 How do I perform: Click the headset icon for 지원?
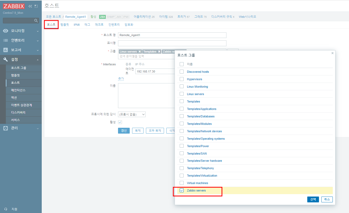6,209
